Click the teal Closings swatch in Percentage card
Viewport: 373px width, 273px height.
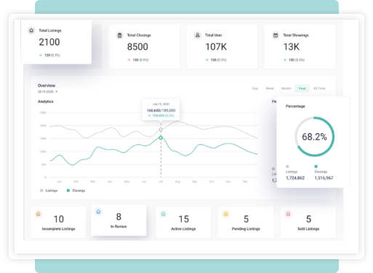[x=316, y=167]
